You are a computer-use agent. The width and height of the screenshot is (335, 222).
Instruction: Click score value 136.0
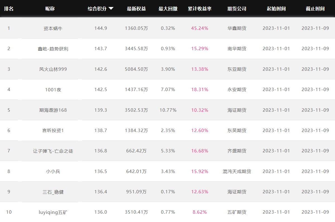tap(100, 212)
